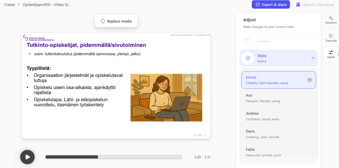Click the video progress bar

click(x=114, y=157)
